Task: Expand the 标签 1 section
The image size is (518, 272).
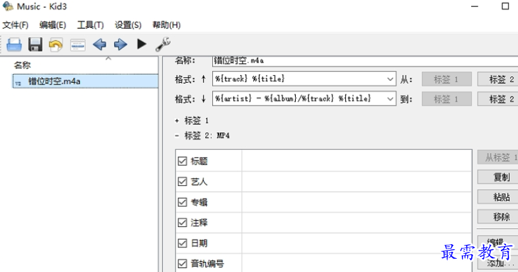Action: coord(177,121)
